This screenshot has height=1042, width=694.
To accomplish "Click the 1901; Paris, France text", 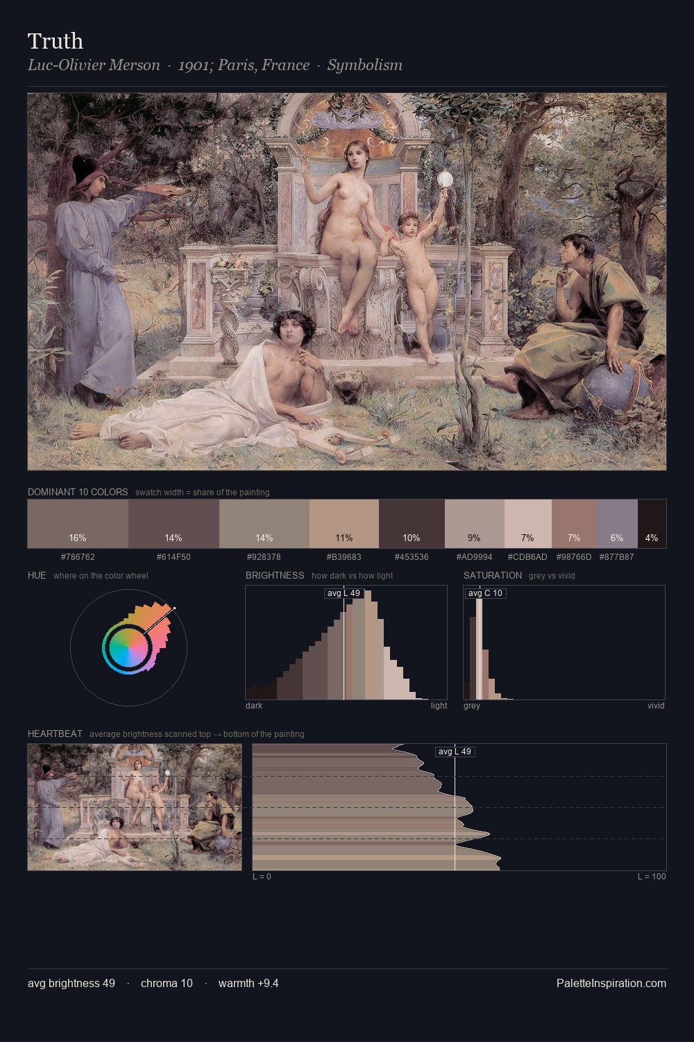I will [x=244, y=65].
